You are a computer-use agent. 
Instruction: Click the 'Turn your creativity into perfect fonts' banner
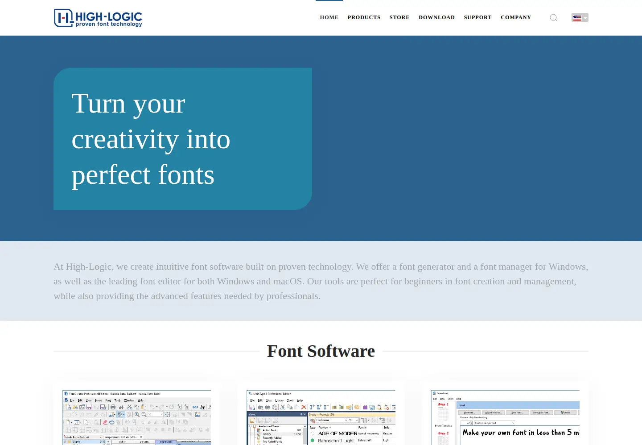tap(183, 139)
